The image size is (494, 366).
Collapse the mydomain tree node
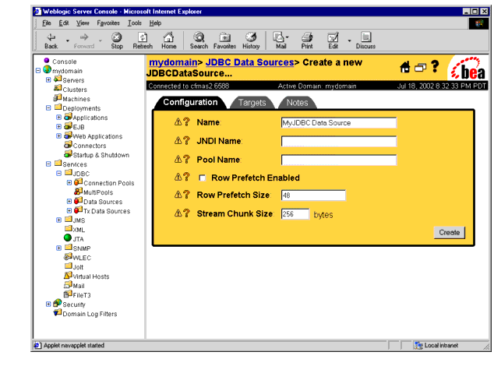(38, 71)
